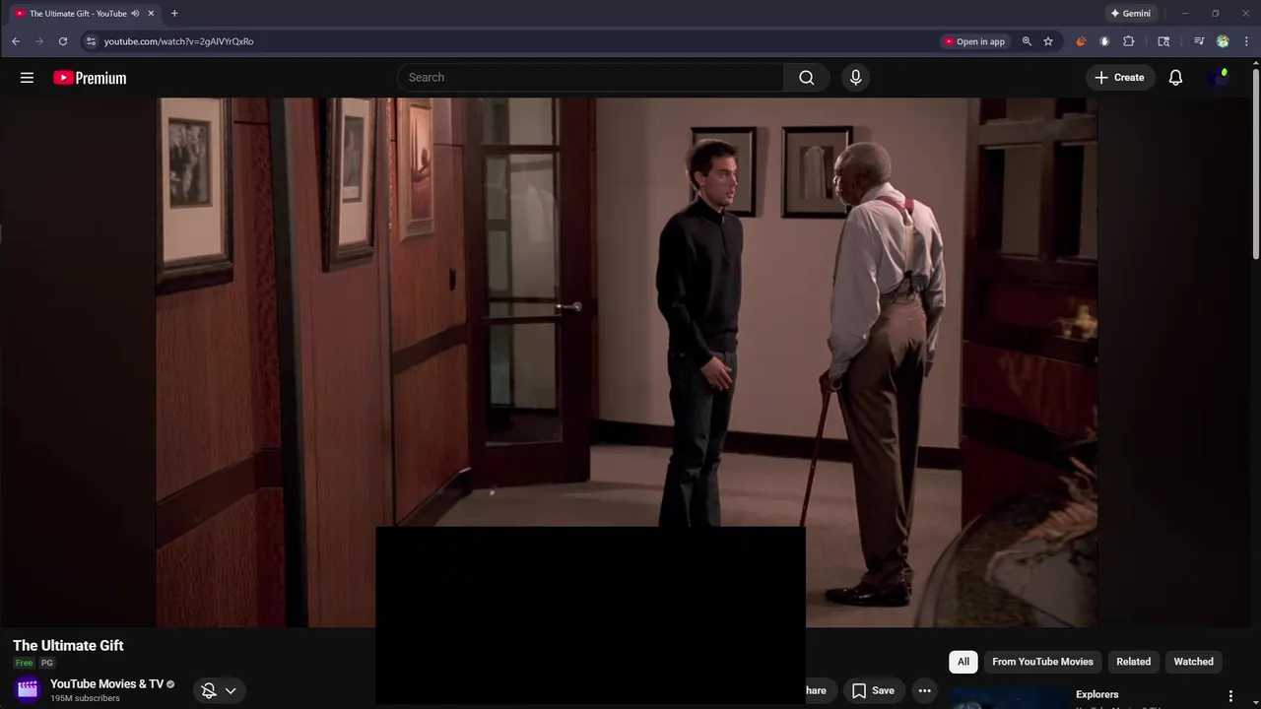Screen dimensions: 1261x709
Task: Click the page vertical scrollbar
Action: [1255, 162]
